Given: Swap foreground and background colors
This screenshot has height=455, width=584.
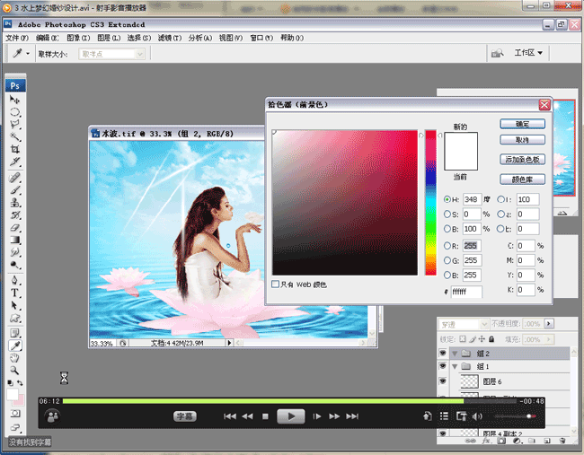Looking at the screenshot, I should click(20, 382).
